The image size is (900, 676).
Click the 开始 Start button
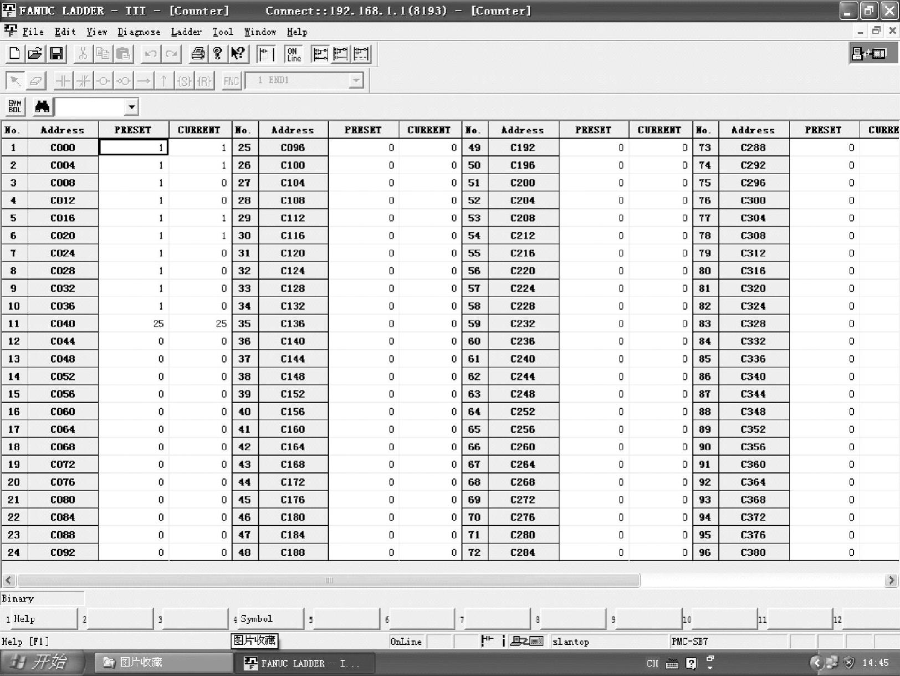(x=42, y=662)
